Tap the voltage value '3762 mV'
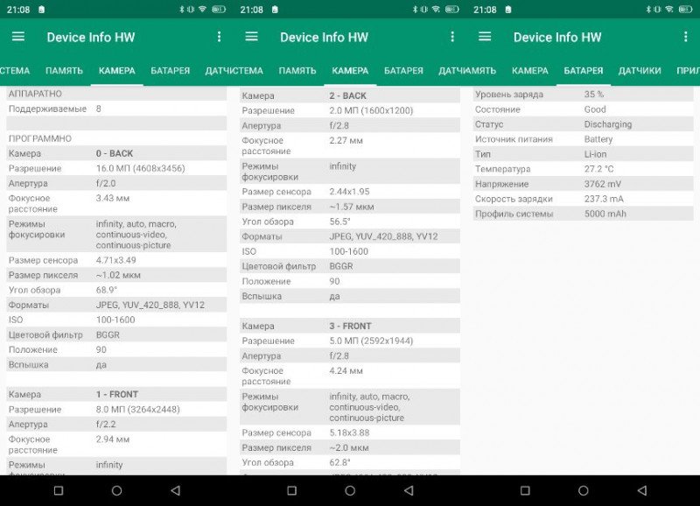The width and height of the screenshot is (700, 506). (603, 184)
